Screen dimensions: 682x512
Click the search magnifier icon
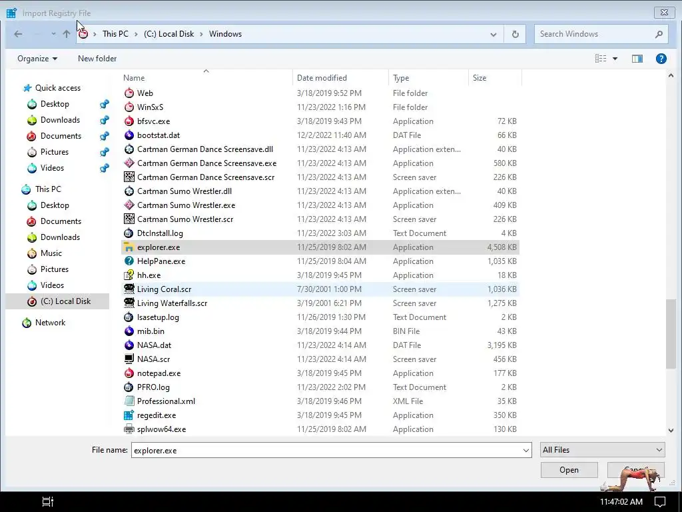(659, 34)
